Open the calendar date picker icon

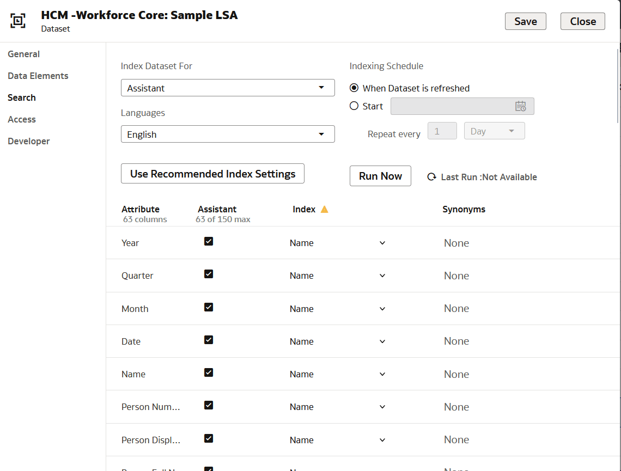click(521, 106)
